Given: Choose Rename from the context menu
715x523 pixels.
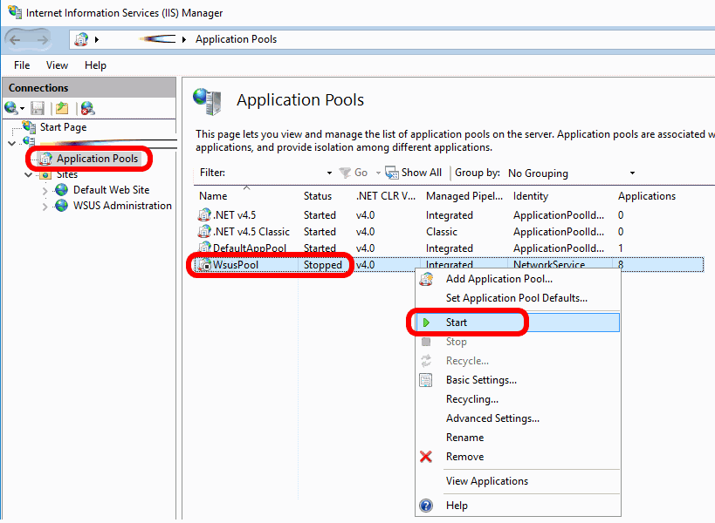Looking at the screenshot, I should [x=464, y=437].
